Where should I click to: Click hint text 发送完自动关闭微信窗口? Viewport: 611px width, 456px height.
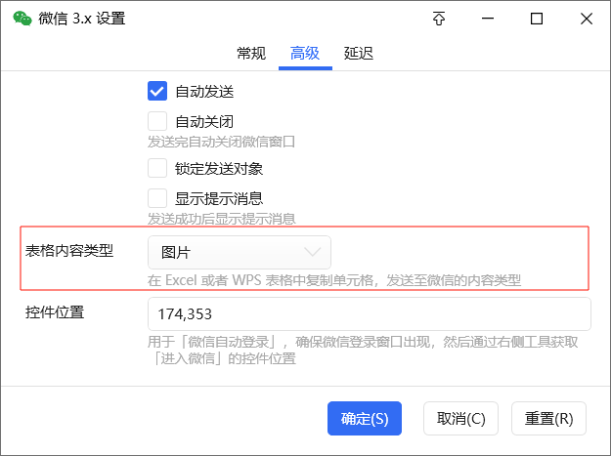pos(221,142)
